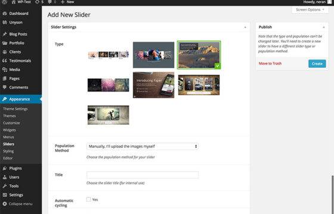Go to the Theme Settings submenu
Viewport: 334px width, 214px height.
(x=16, y=109)
